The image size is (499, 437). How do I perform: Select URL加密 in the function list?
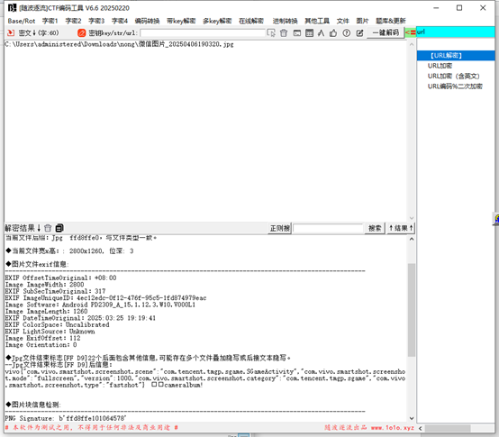(x=440, y=66)
